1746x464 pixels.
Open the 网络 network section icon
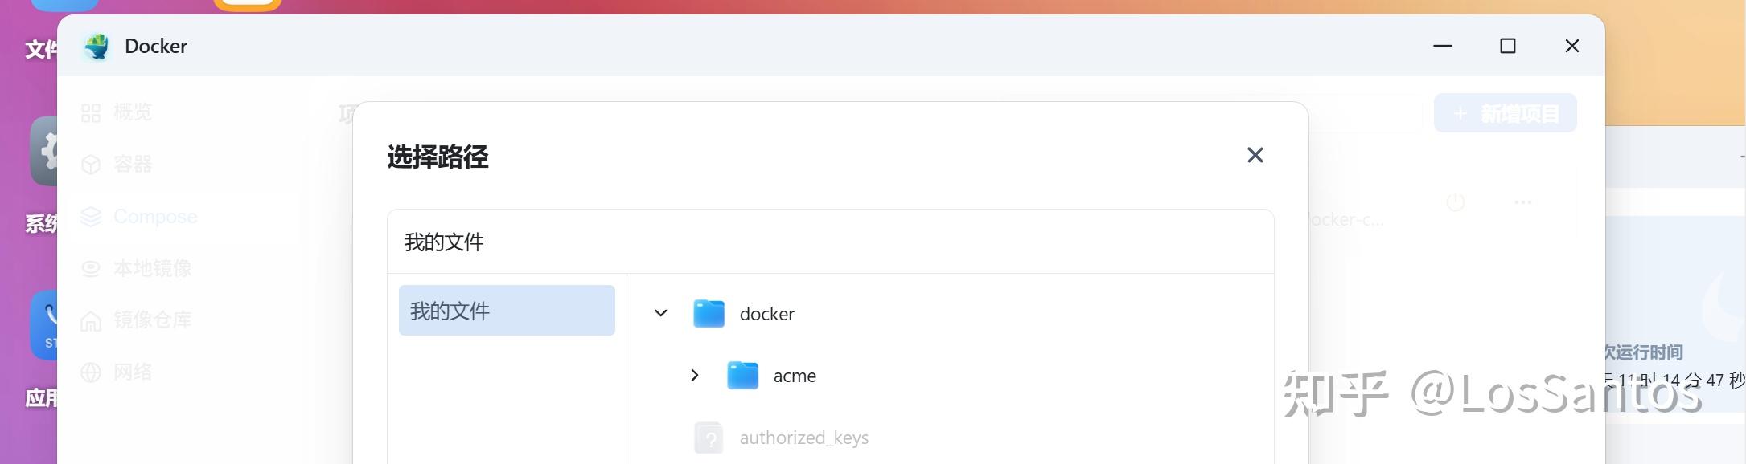pyautogui.click(x=91, y=371)
